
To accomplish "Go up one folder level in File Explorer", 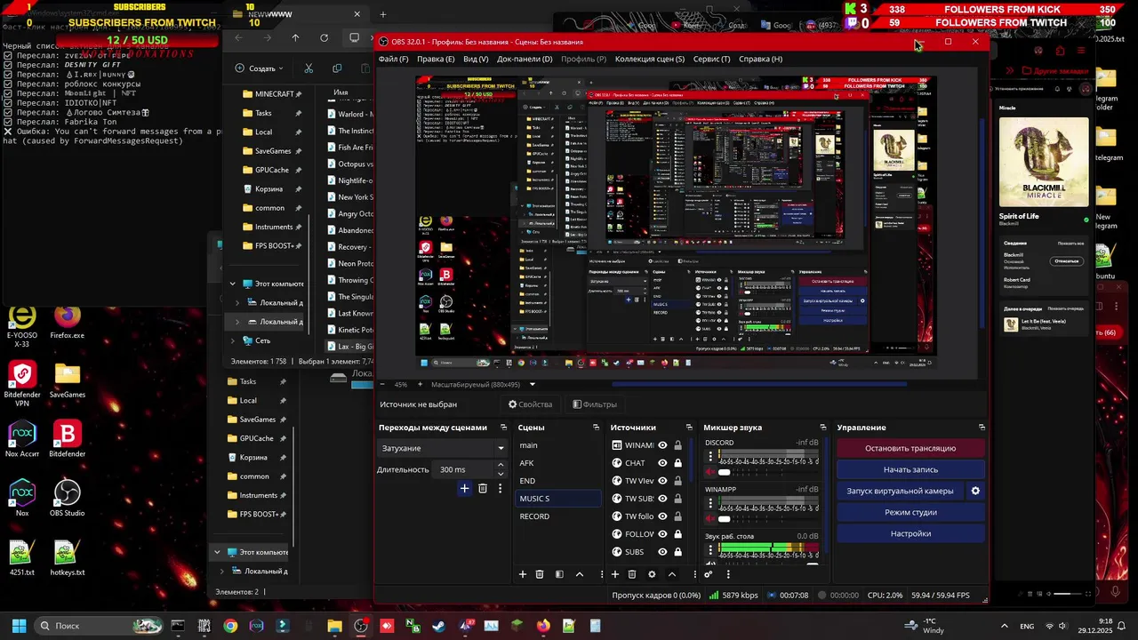I will [x=295, y=38].
